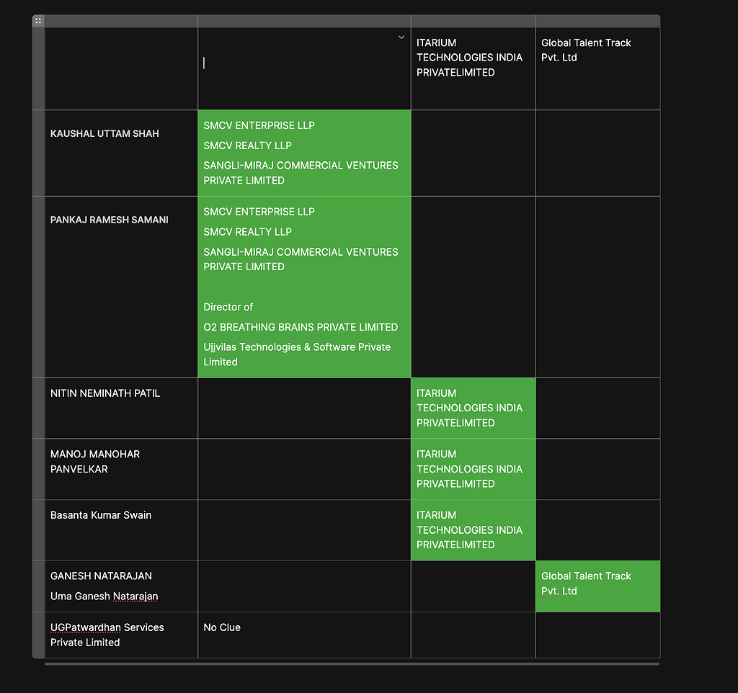Click SANGLI-MIRAJ COMMERCIAL VENTURES in Kaushal's row
The height and width of the screenshot is (693, 738).
click(x=301, y=173)
